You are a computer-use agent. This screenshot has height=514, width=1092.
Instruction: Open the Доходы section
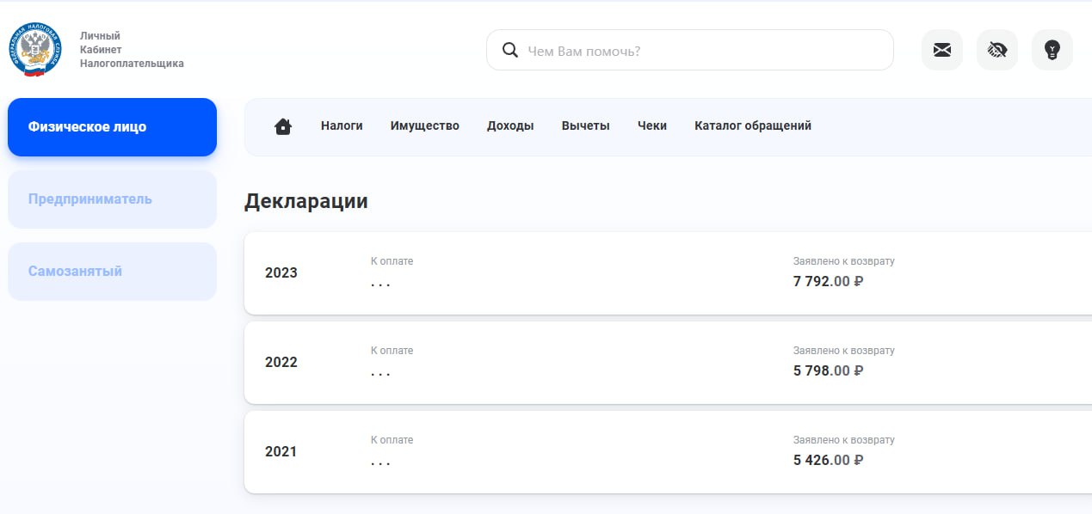coord(510,125)
